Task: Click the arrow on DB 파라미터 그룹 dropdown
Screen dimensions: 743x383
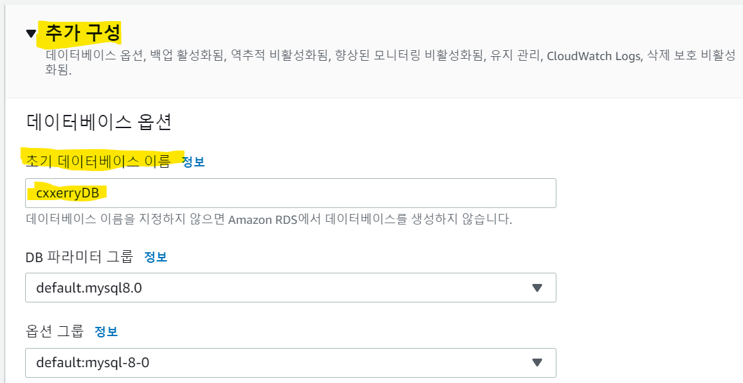Action: pos(537,288)
